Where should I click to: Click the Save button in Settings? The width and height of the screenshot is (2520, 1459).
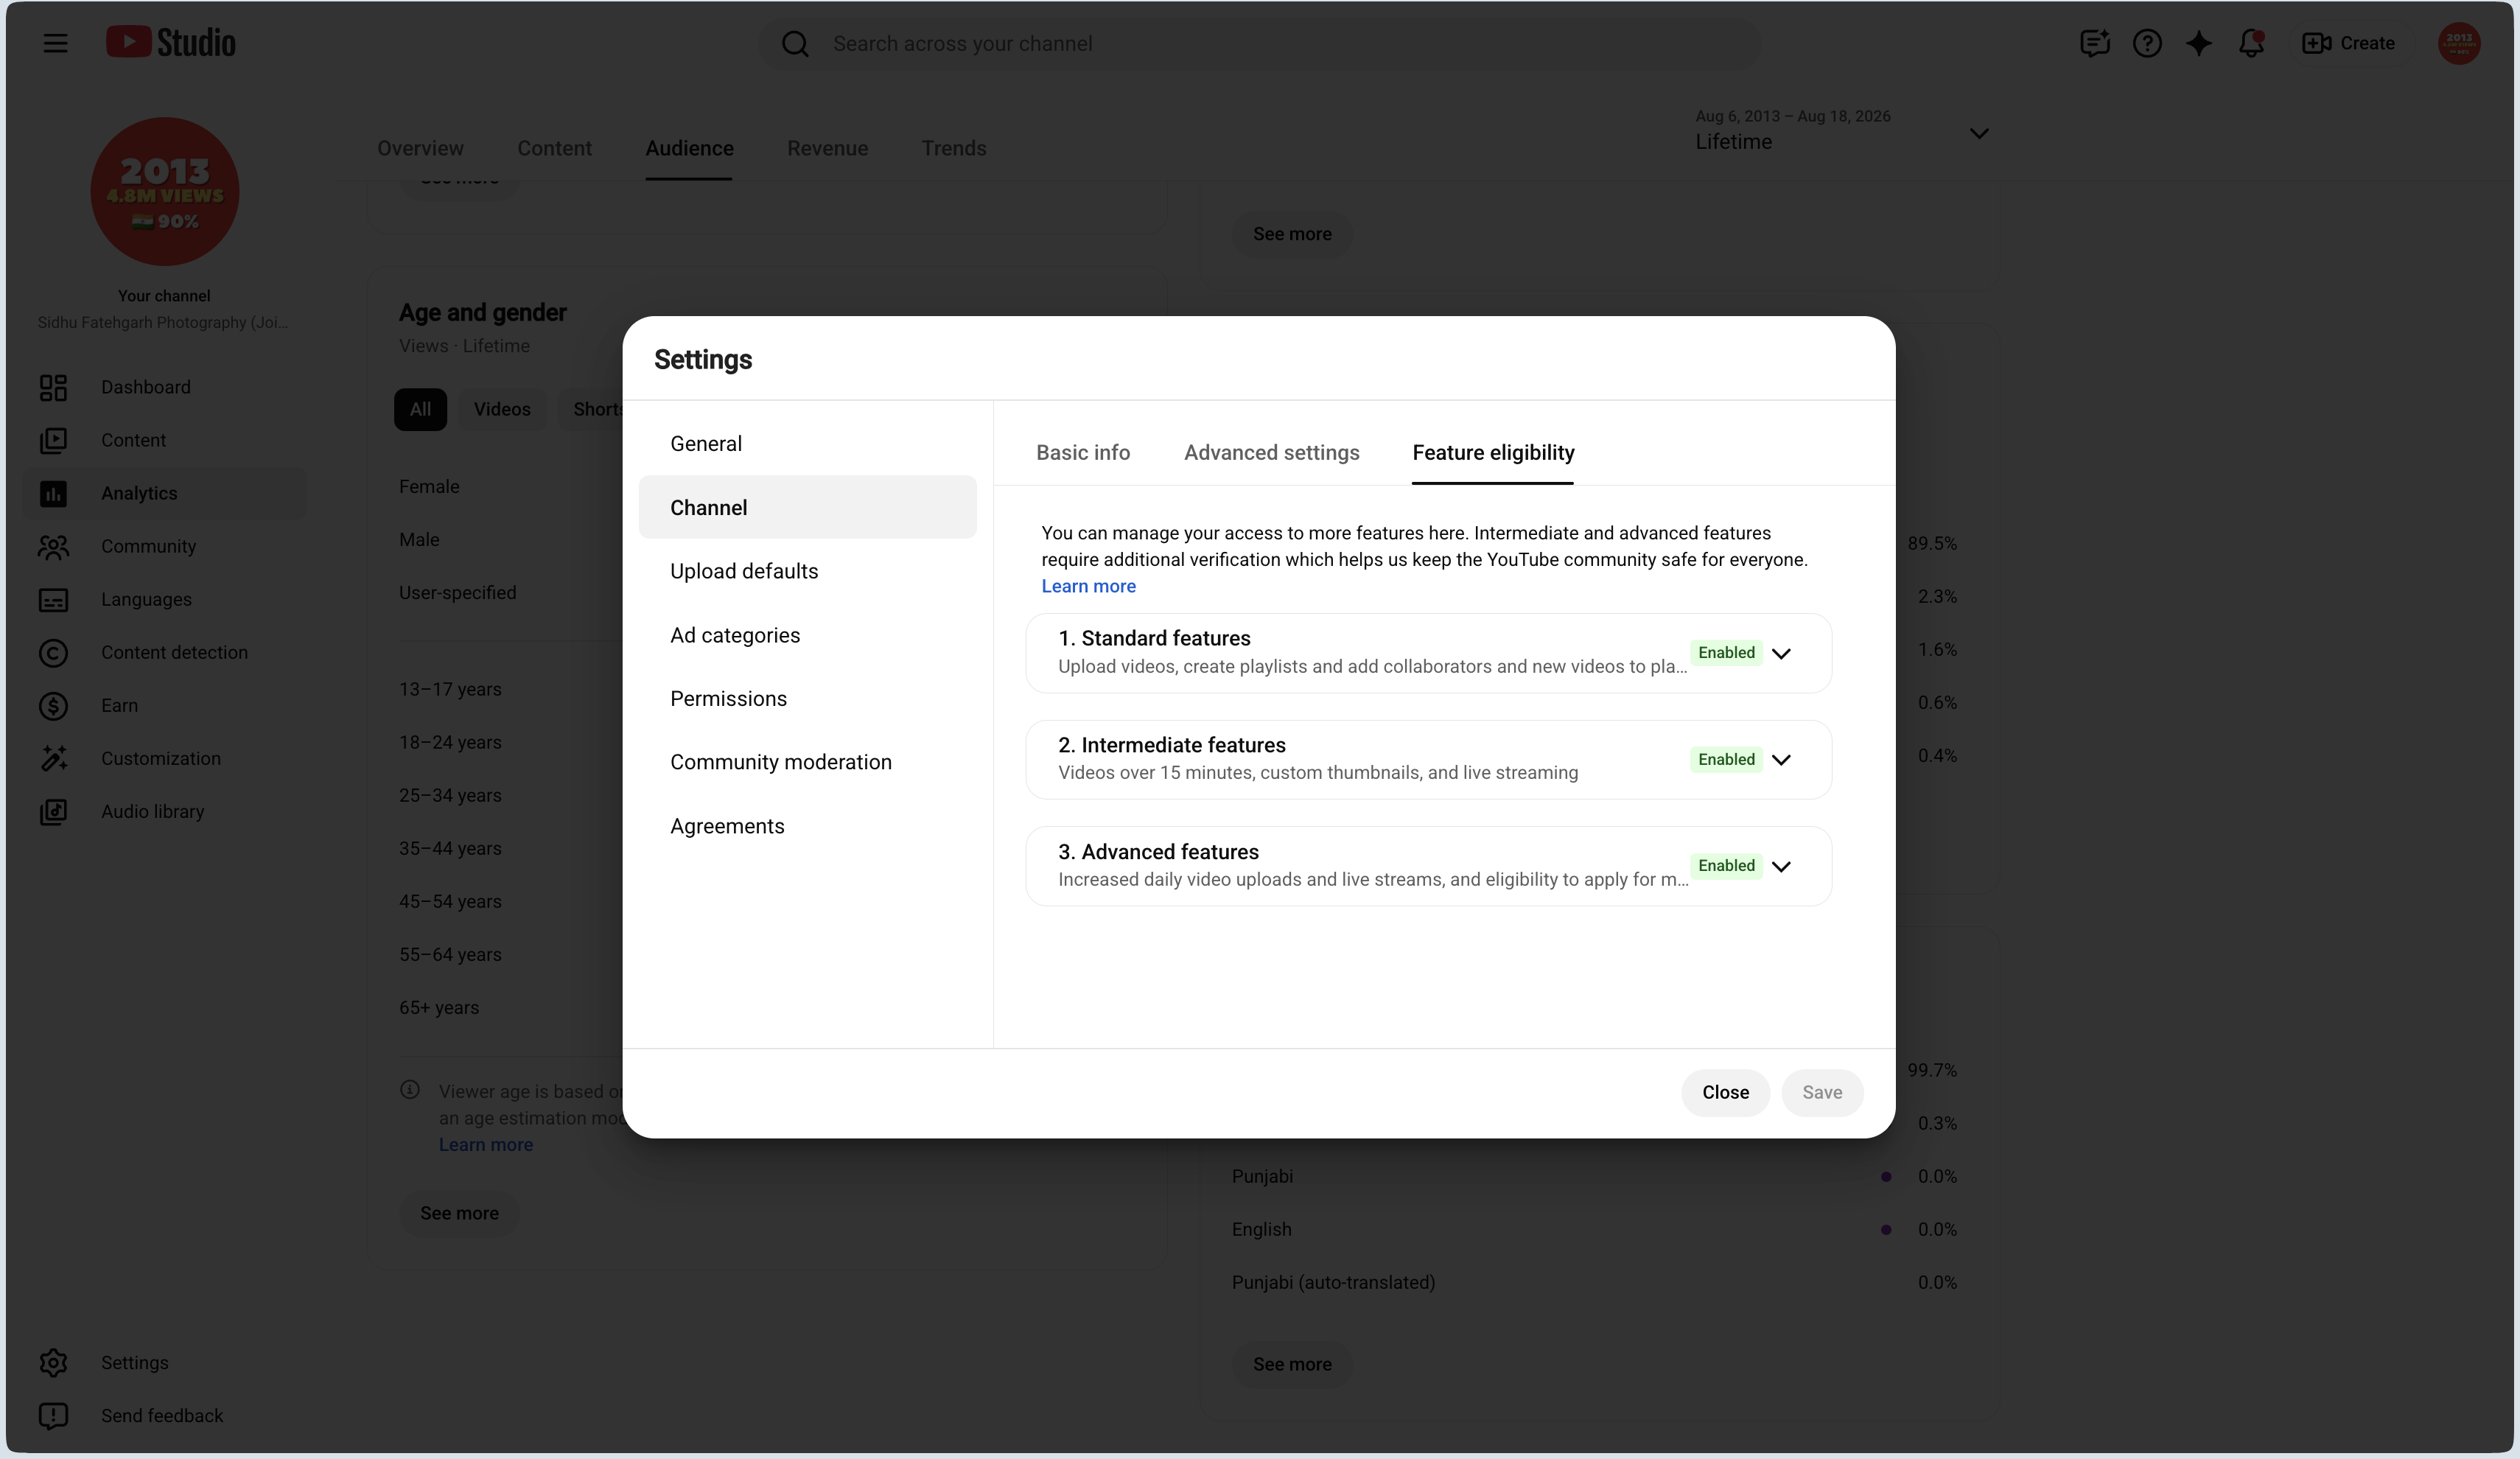pos(1822,1092)
